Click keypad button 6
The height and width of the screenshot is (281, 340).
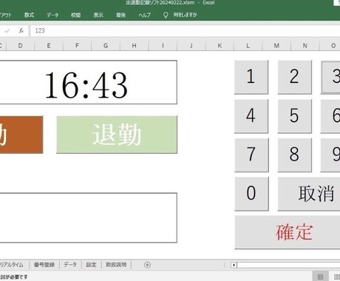tap(330, 116)
